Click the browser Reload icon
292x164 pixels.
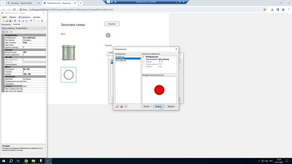coord(14,10)
